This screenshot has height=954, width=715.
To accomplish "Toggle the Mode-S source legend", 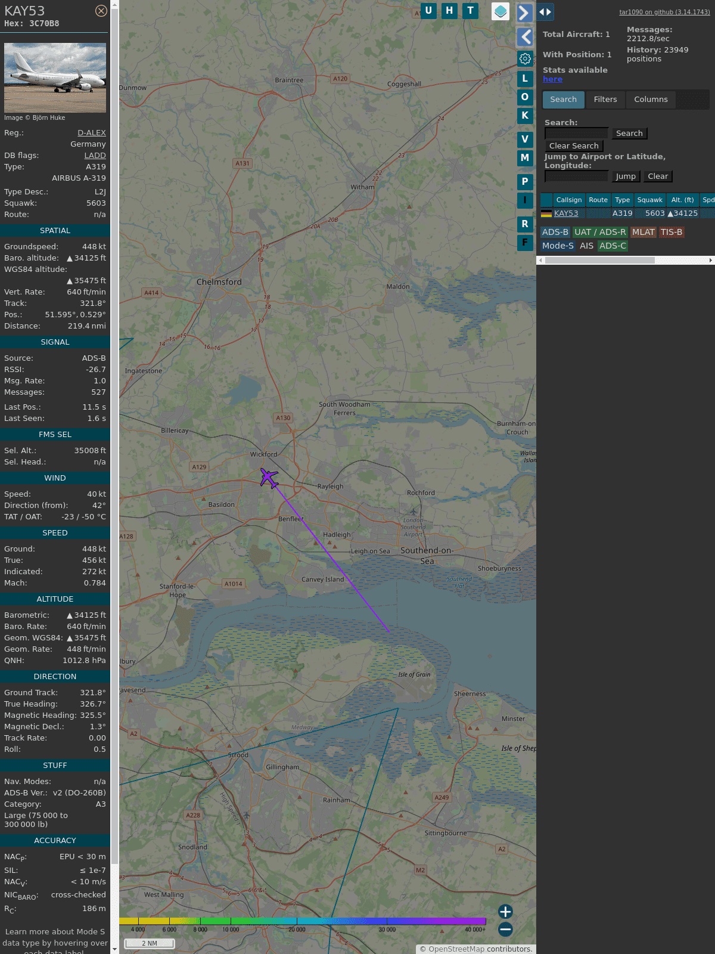I will point(558,246).
